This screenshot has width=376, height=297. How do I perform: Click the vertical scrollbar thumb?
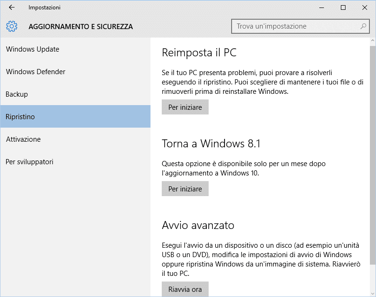(x=373, y=155)
